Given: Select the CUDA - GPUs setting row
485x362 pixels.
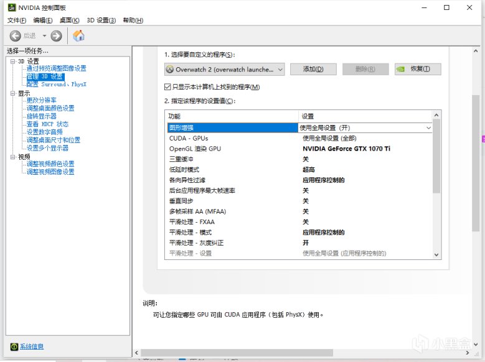Looking at the screenshot, I should (299, 138).
